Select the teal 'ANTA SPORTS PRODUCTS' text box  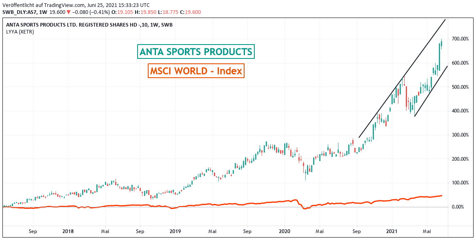tap(196, 52)
